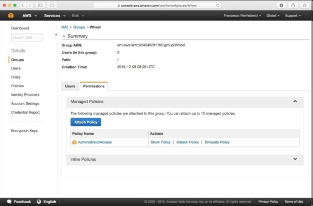Click the Creation Time value 2015-12-08 08:29 UTC

135,67
